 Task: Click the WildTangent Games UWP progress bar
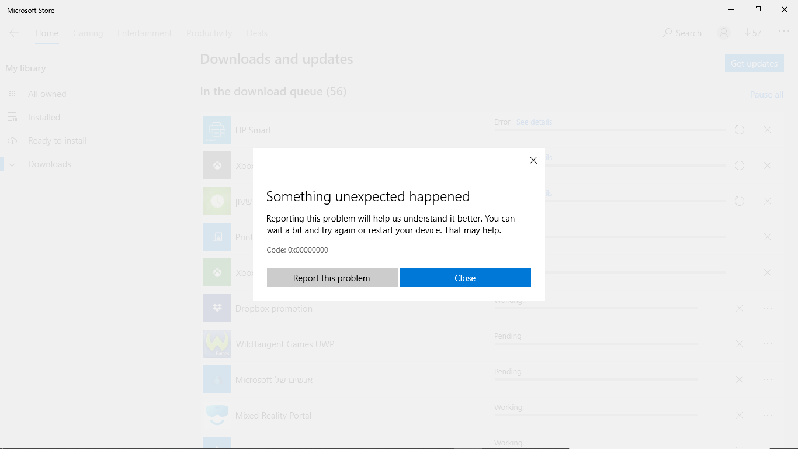click(x=596, y=344)
